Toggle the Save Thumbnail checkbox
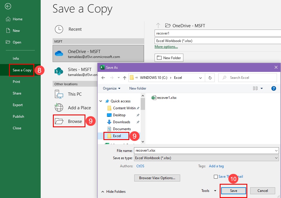Image resolution: width=281 pixels, height=198 pixels. (x=216, y=177)
